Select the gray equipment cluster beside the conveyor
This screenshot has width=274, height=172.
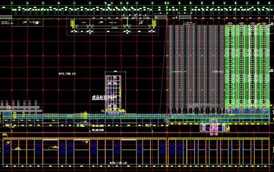(x=21, y=106)
